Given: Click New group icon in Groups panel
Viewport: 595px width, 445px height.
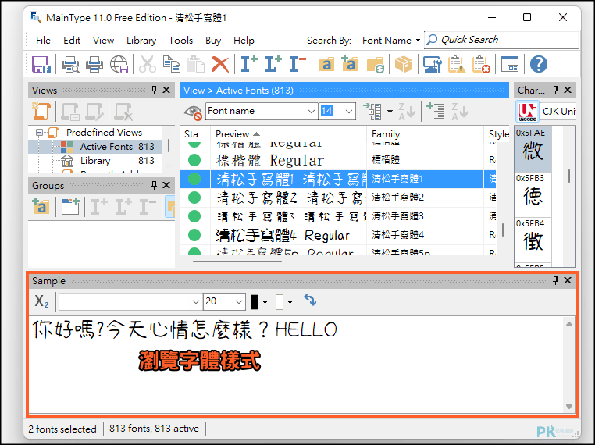Looking at the screenshot, I should point(70,207).
